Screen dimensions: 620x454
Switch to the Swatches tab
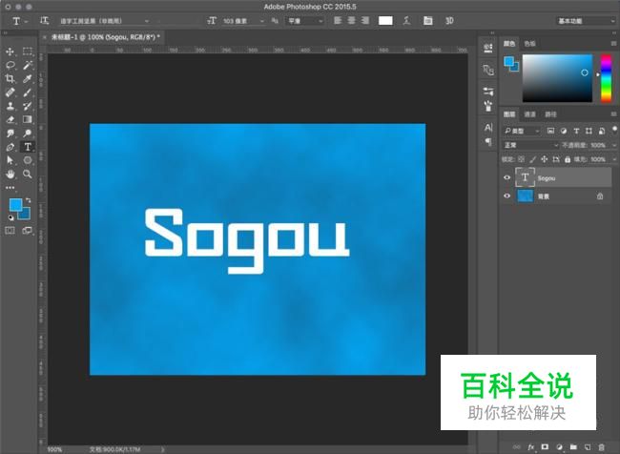click(x=529, y=44)
